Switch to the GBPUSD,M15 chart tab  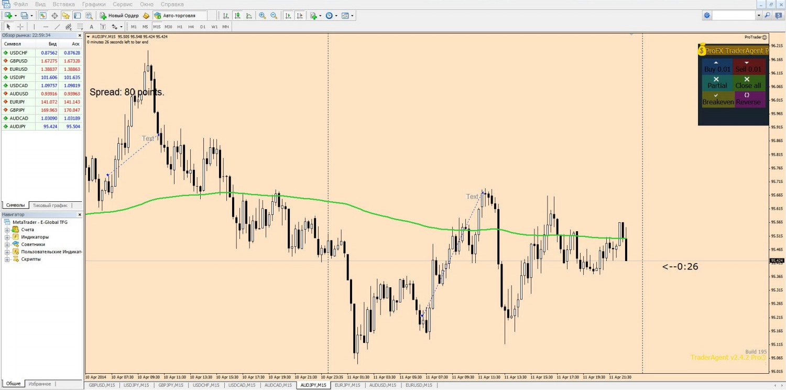click(102, 385)
